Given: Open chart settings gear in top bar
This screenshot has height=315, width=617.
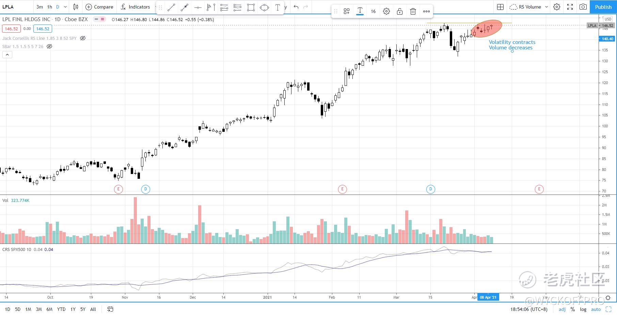Looking at the screenshot, I should pyautogui.click(x=557, y=7).
